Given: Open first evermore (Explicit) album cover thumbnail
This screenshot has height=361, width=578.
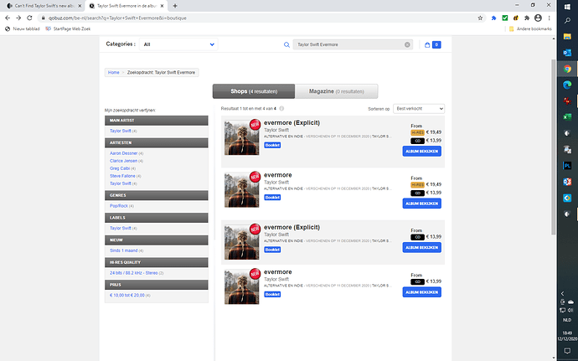Looking at the screenshot, I should coord(242,137).
